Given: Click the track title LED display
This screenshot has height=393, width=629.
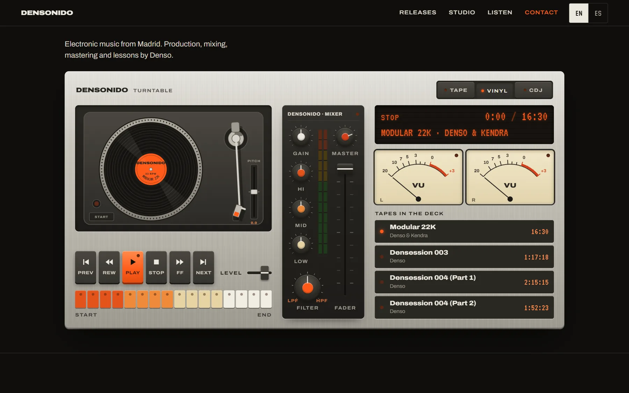Looking at the screenshot, I should (444, 133).
